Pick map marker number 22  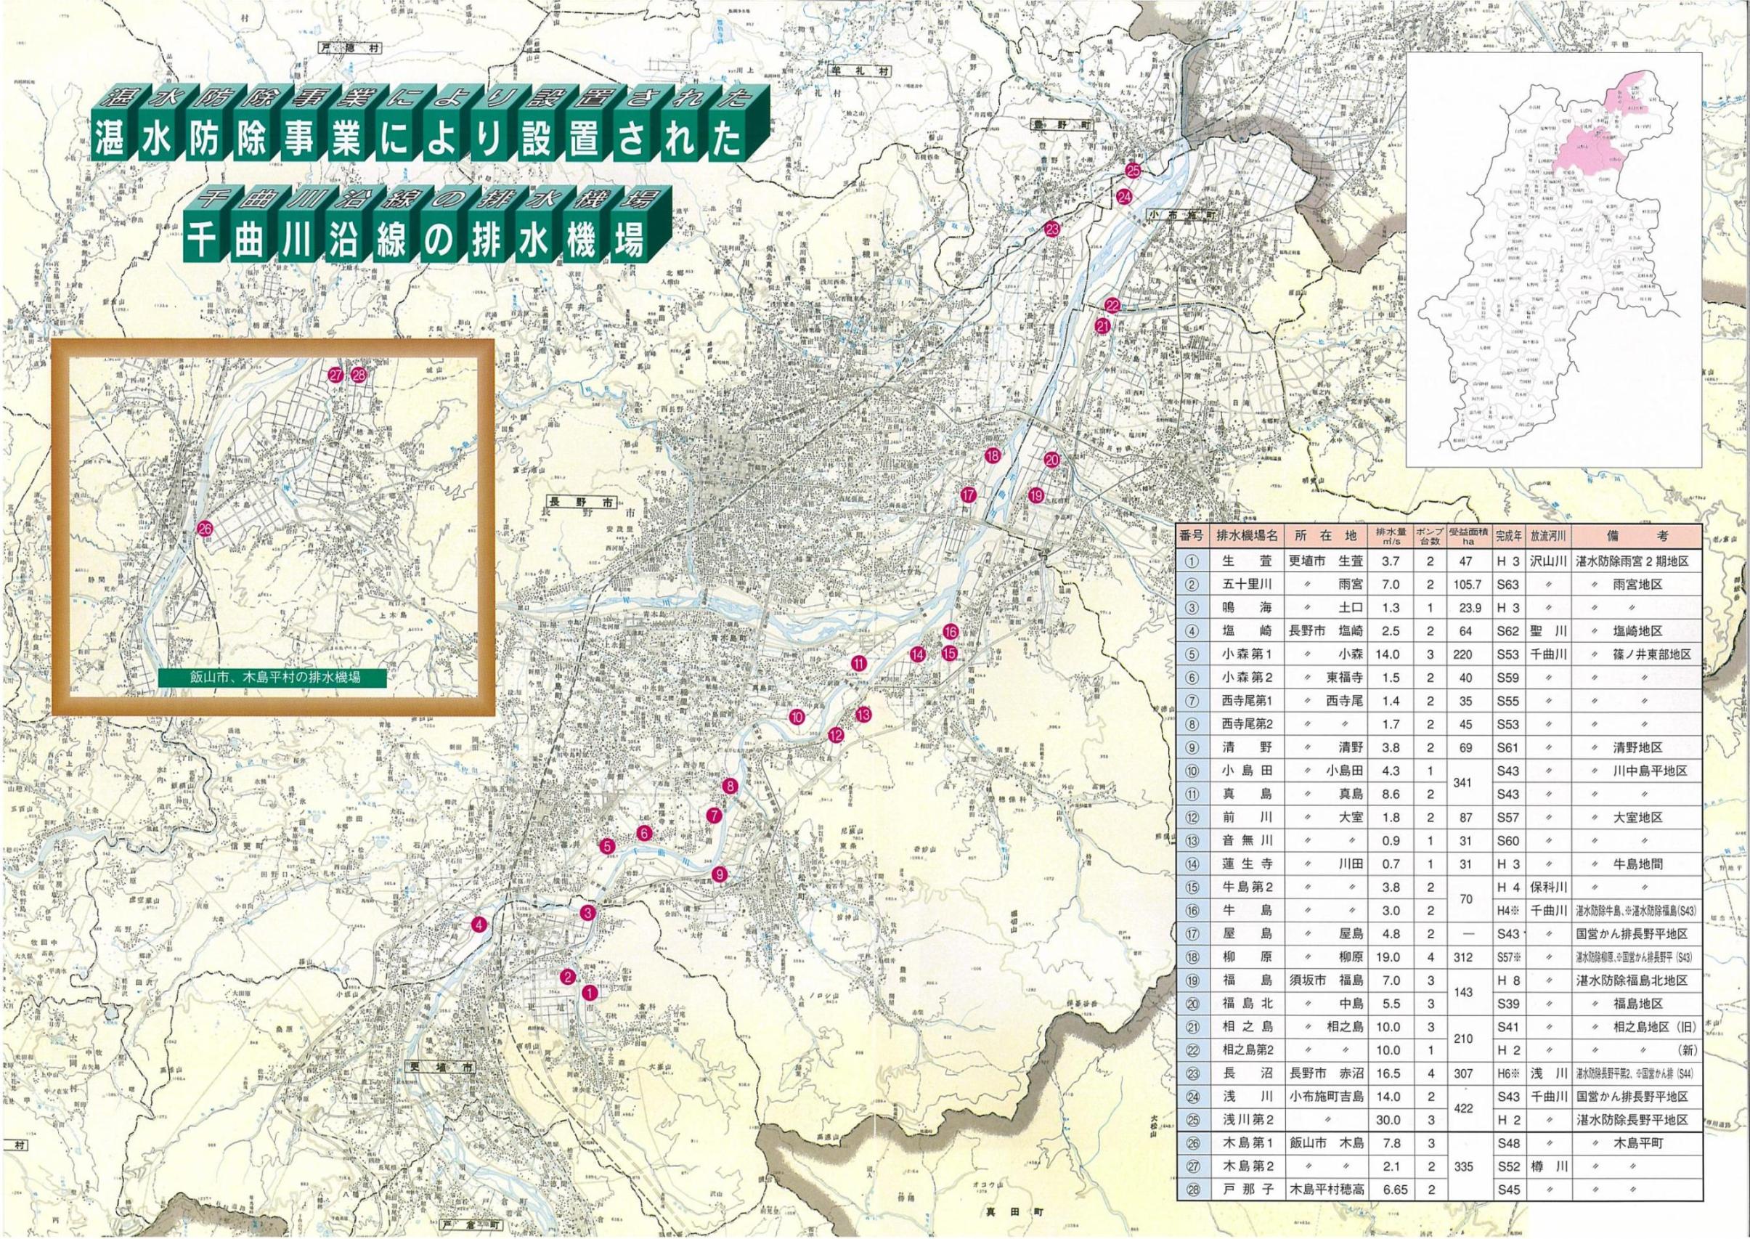[1112, 306]
